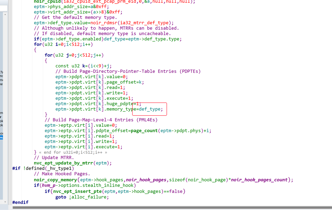332x210 pixels.
Task: Click the "page_count" function call
Action: [x=144, y=131]
